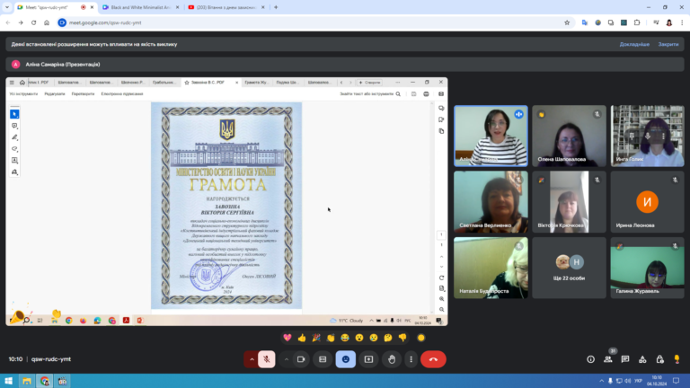Open Windows Start menu
Screen dimensions: 690x388
(x=8, y=381)
